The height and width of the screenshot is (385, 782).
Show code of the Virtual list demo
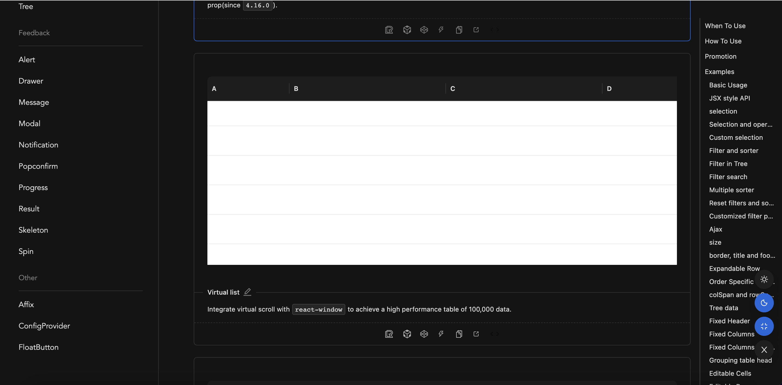pyautogui.click(x=494, y=334)
